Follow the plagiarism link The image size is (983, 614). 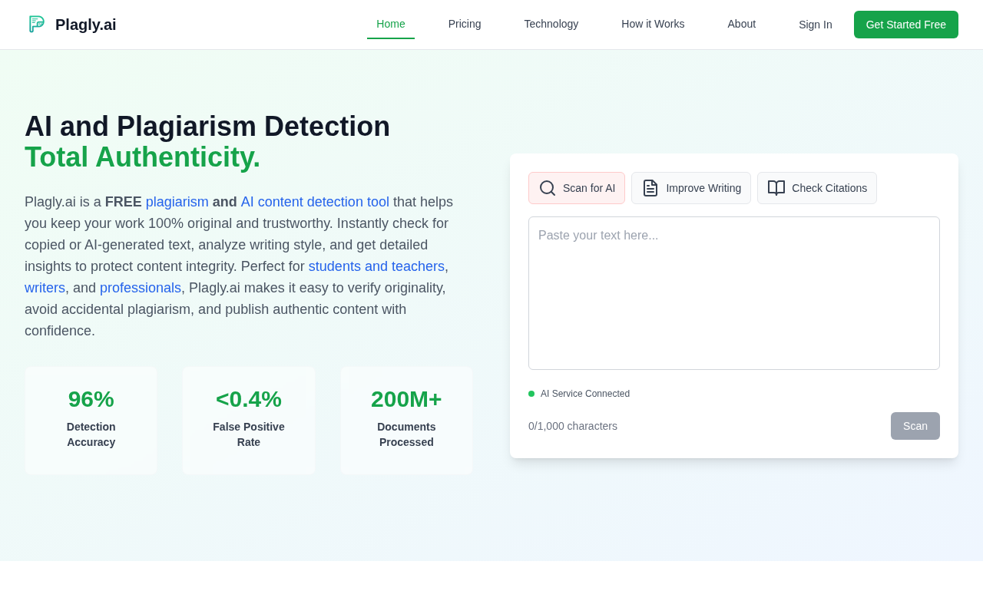(177, 202)
